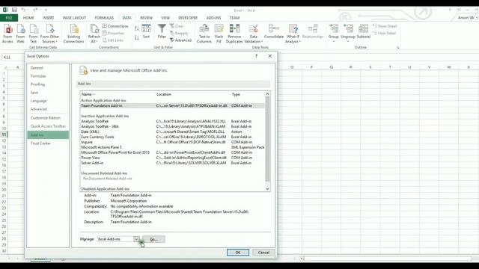Click the Undo icon in quick access toolbar
This screenshot has height=269, width=479.
point(23,10)
